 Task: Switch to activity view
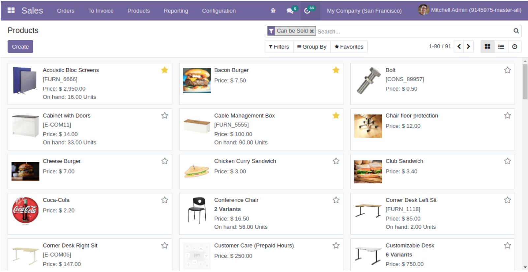pyautogui.click(x=514, y=47)
